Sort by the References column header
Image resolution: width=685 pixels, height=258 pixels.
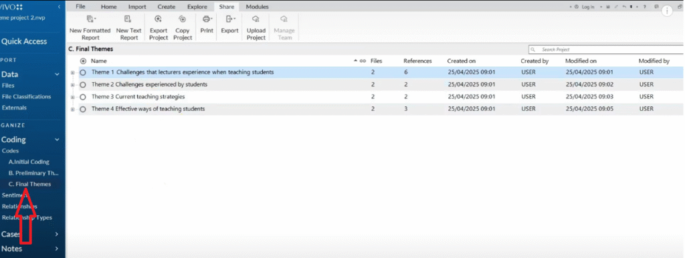pyautogui.click(x=417, y=61)
